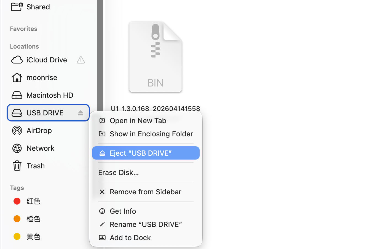Image resolution: width=386 pixels, height=249 pixels.
Task: Open iCloud Drive in the sidebar
Action: click(46, 60)
